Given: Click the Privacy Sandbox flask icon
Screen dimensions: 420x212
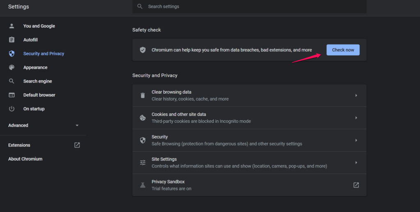Looking at the screenshot, I should coord(143,185).
